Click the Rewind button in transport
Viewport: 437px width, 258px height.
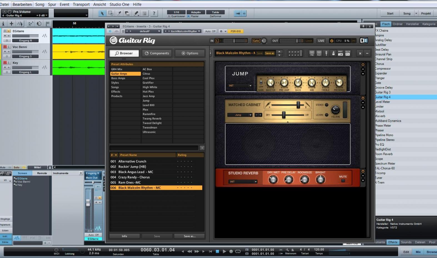pyautogui.click(x=189, y=251)
